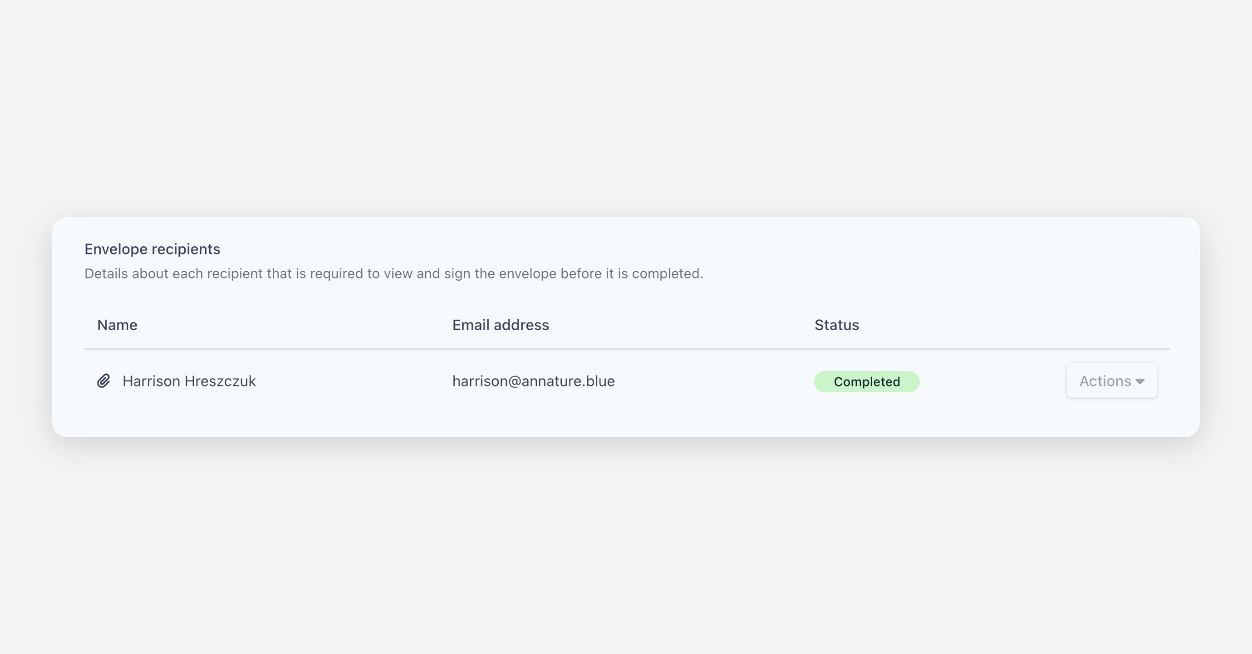
Task: Select the Name column header
Action: pyautogui.click(x=117, y=325)
